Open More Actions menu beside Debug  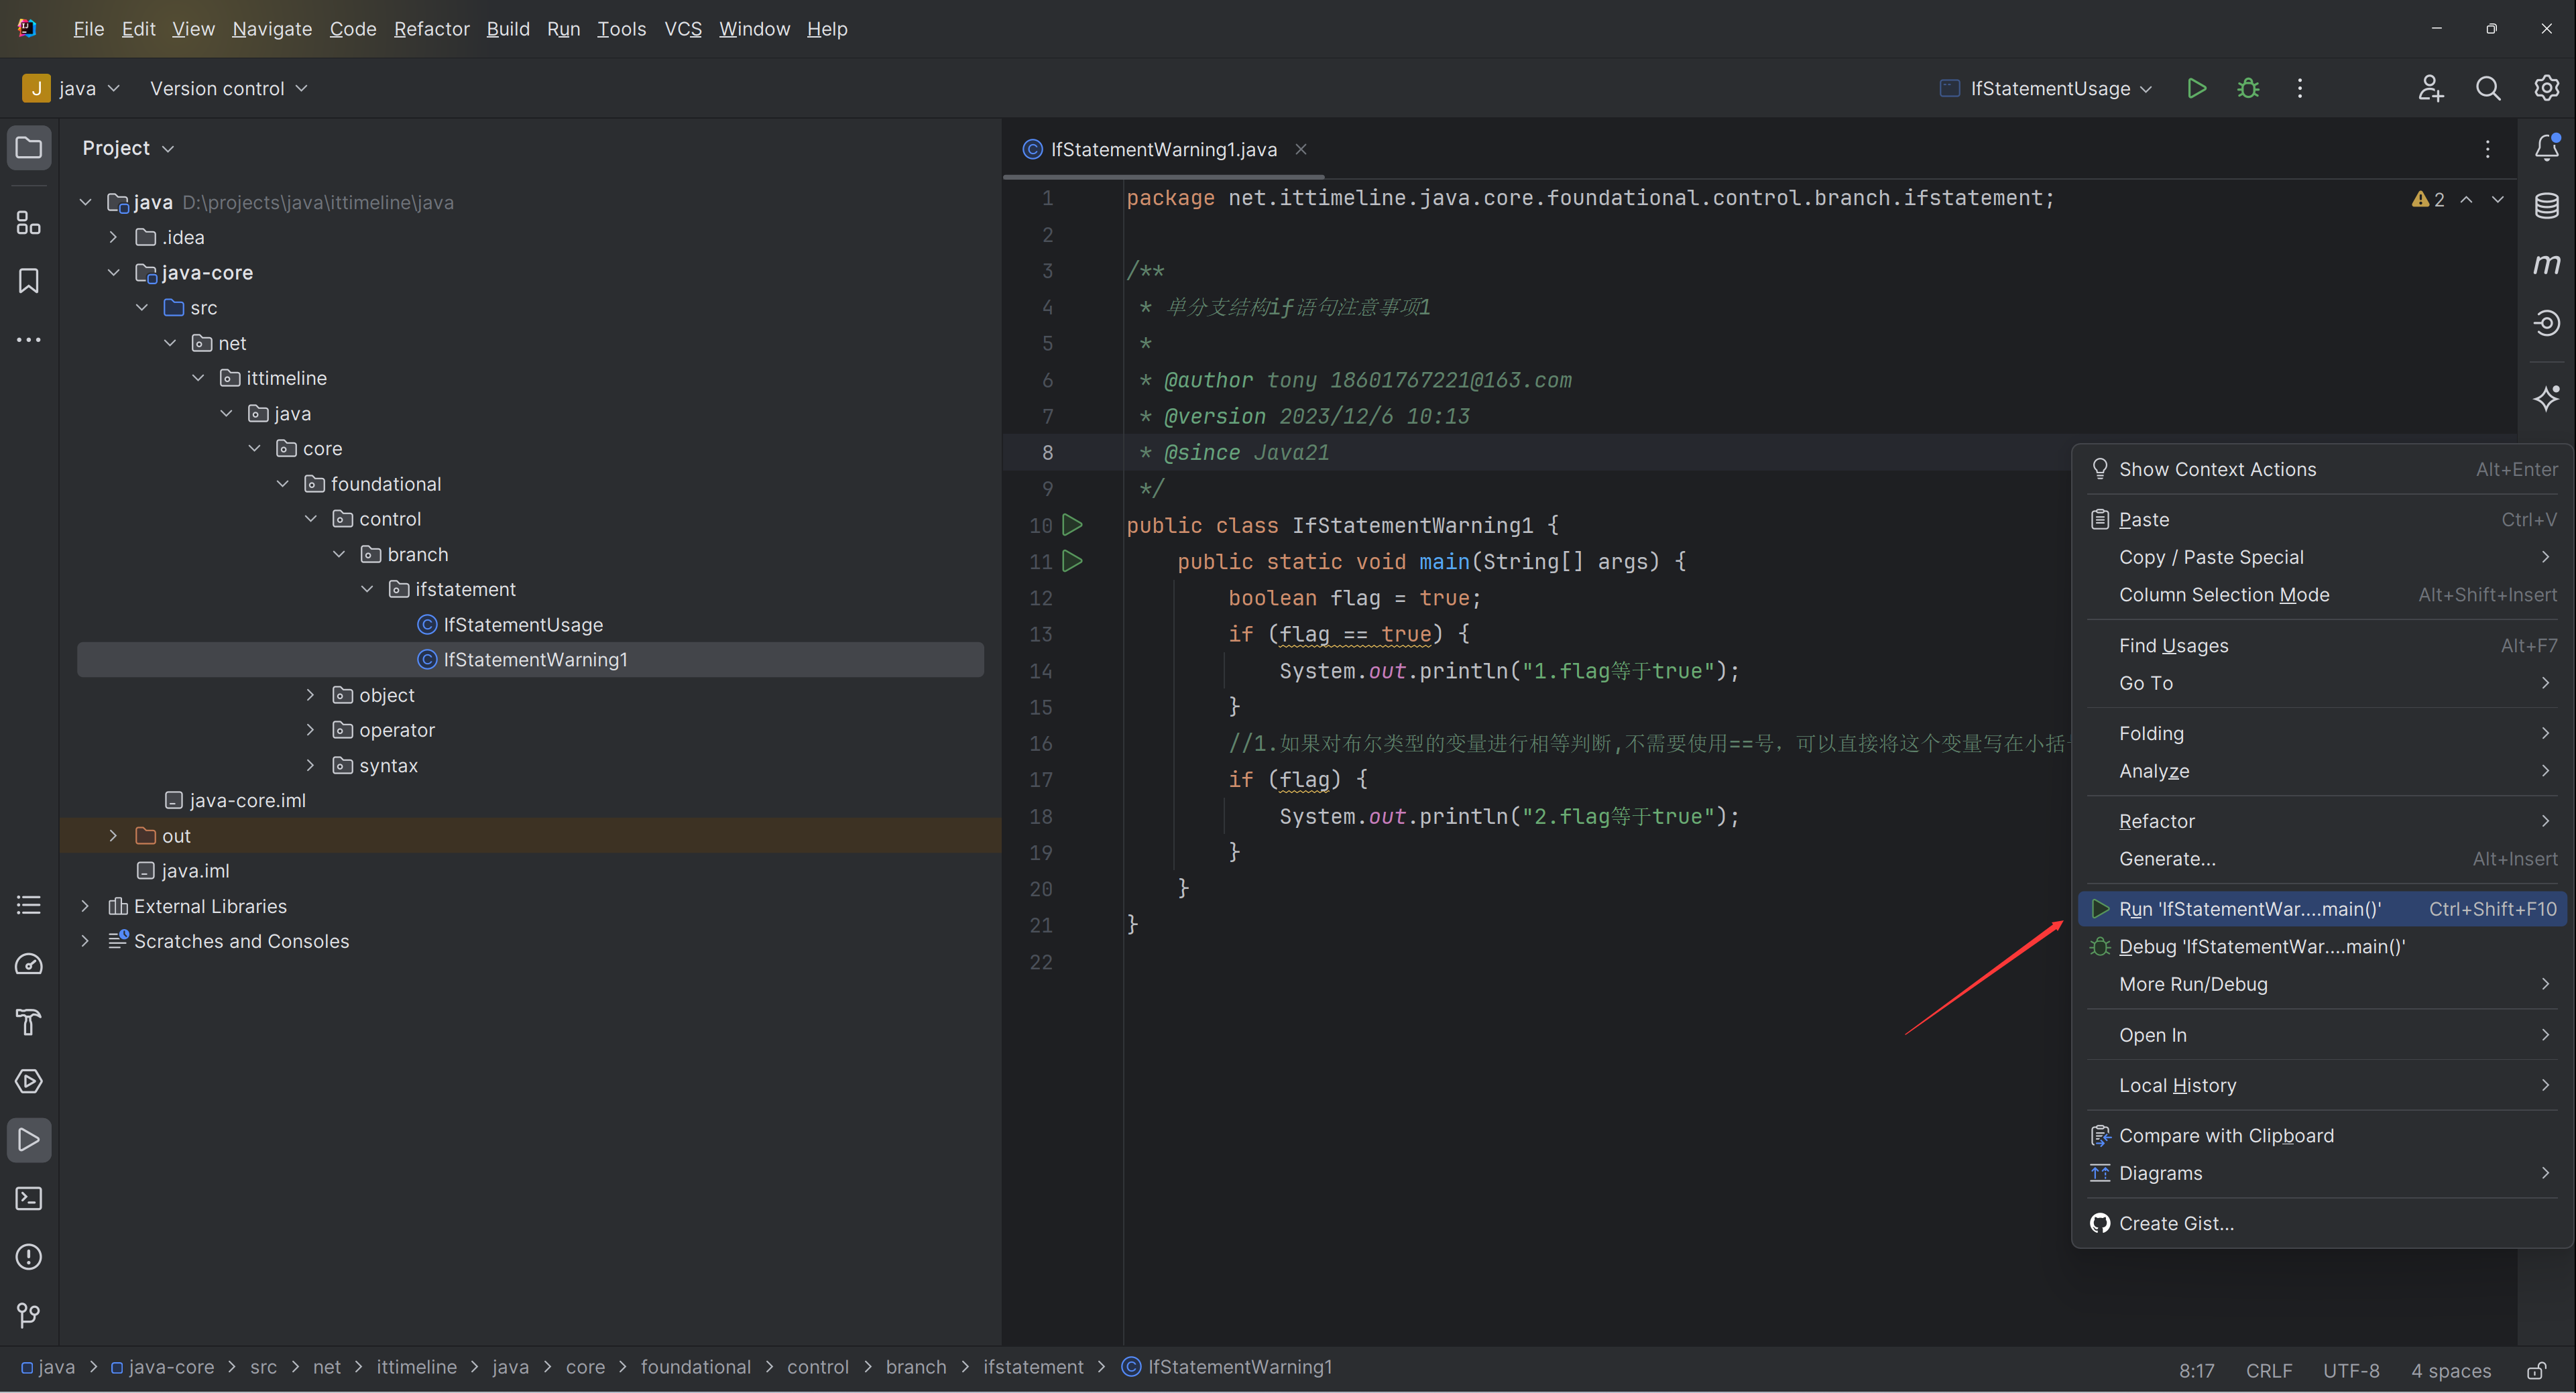point(2299,88)
